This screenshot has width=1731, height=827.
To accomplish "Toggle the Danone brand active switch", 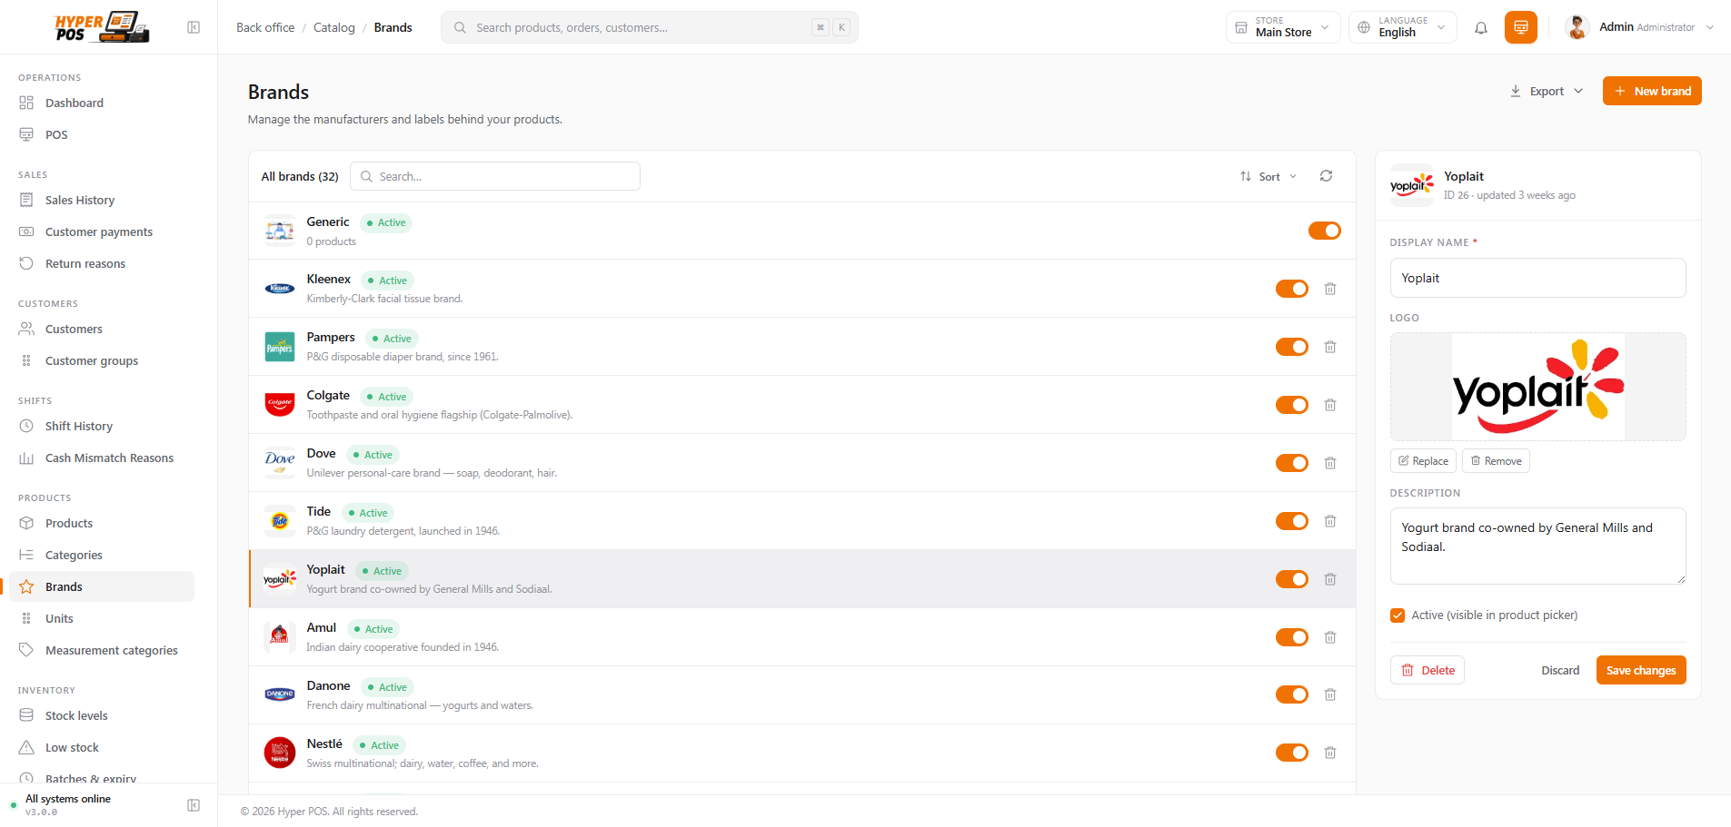I will 1292,694.
